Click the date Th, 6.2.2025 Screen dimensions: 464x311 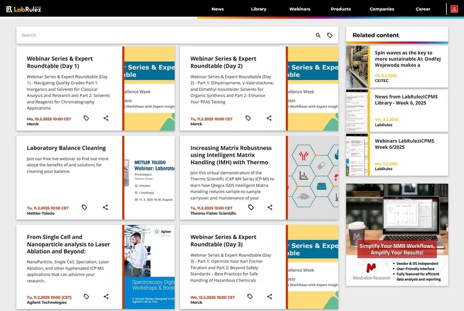coord(386,76)
